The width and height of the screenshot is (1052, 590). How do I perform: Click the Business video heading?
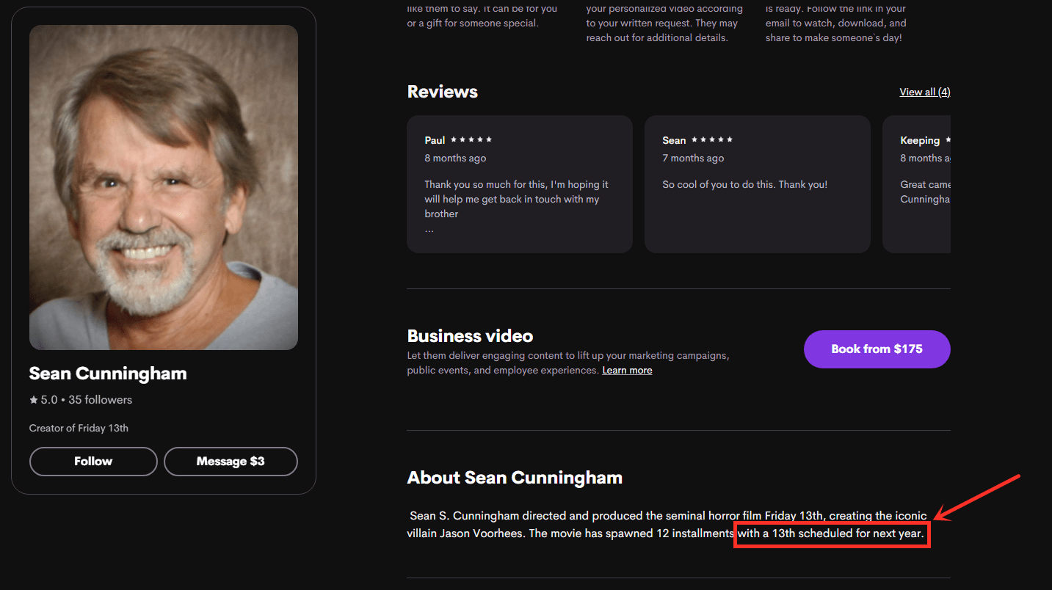470,336
